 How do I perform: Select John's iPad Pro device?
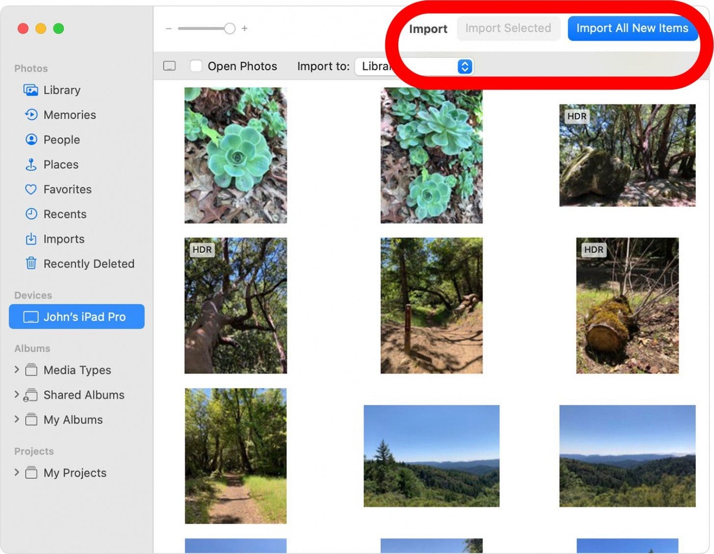(77, 317)
